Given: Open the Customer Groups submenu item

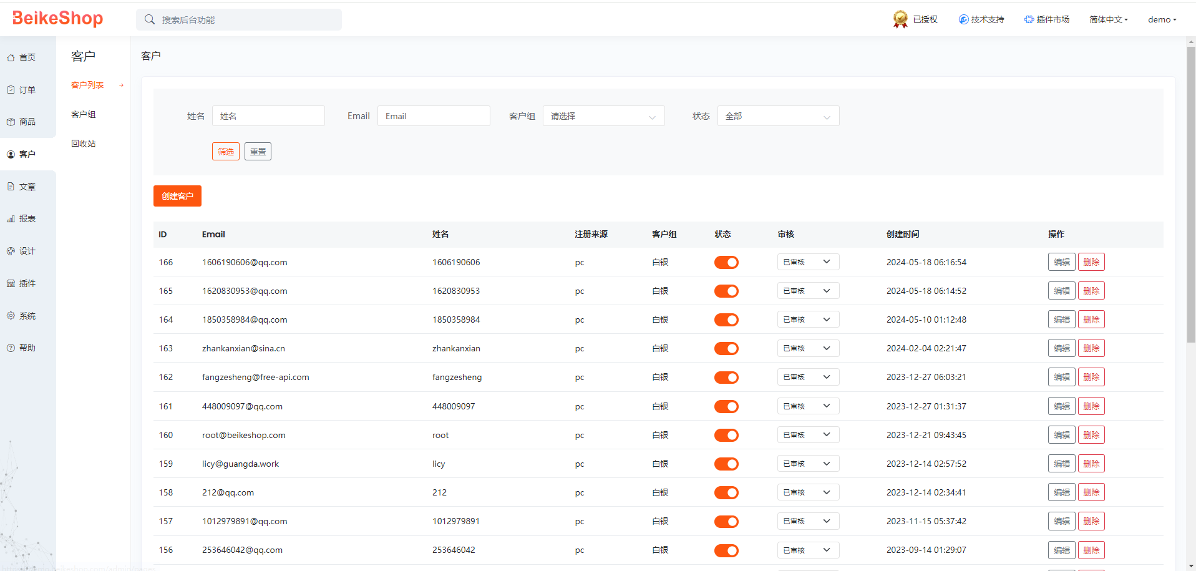Looking at the screenshot, I should [84, 115].
